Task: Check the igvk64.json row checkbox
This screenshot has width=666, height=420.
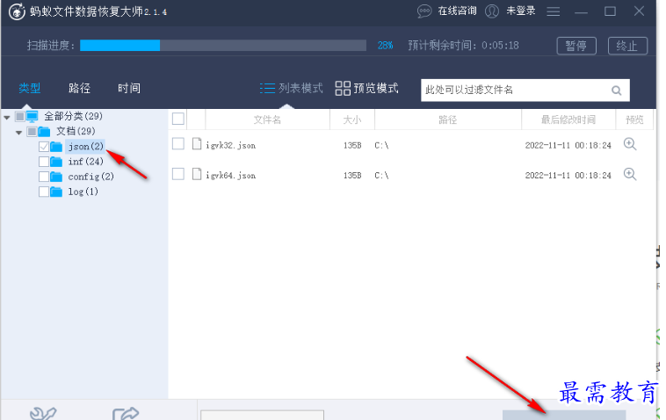Action: point(178,174)
